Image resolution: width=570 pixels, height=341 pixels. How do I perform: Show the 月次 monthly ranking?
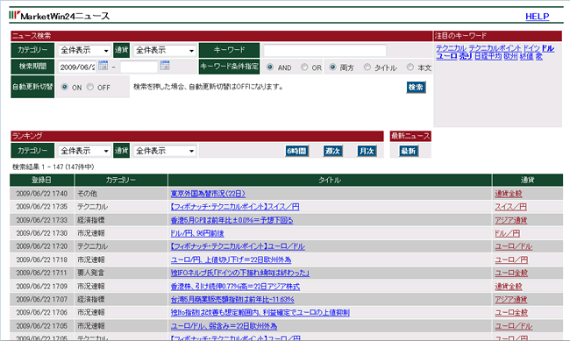point(367,151)
